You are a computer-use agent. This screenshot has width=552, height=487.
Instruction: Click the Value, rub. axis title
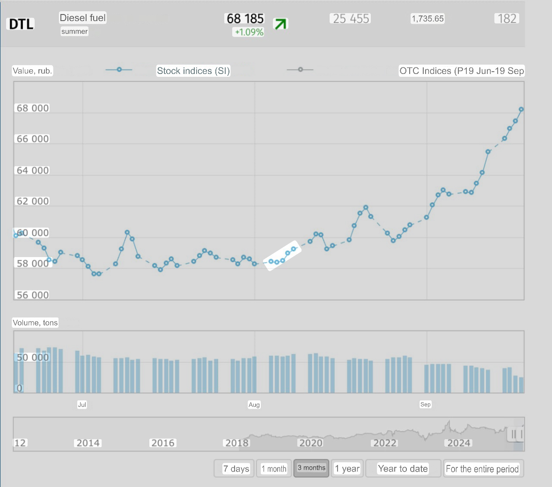pyautogui.click(x=32, y=71)
